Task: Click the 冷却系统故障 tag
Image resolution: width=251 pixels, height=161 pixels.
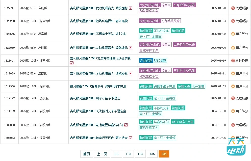Action: point(170,21)
